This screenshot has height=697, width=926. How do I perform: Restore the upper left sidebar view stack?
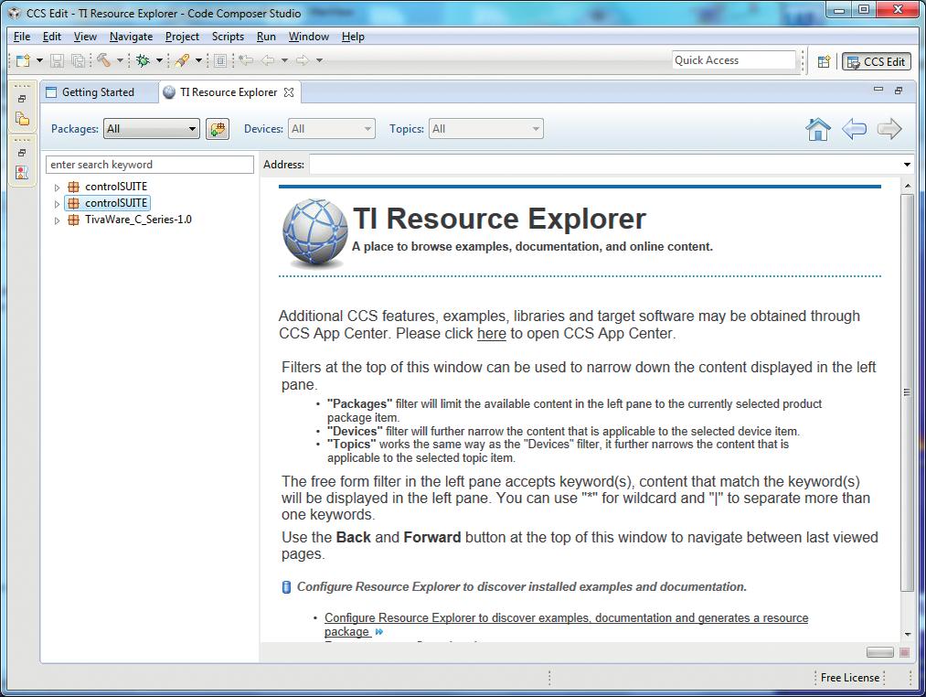[x=22, y=99]
